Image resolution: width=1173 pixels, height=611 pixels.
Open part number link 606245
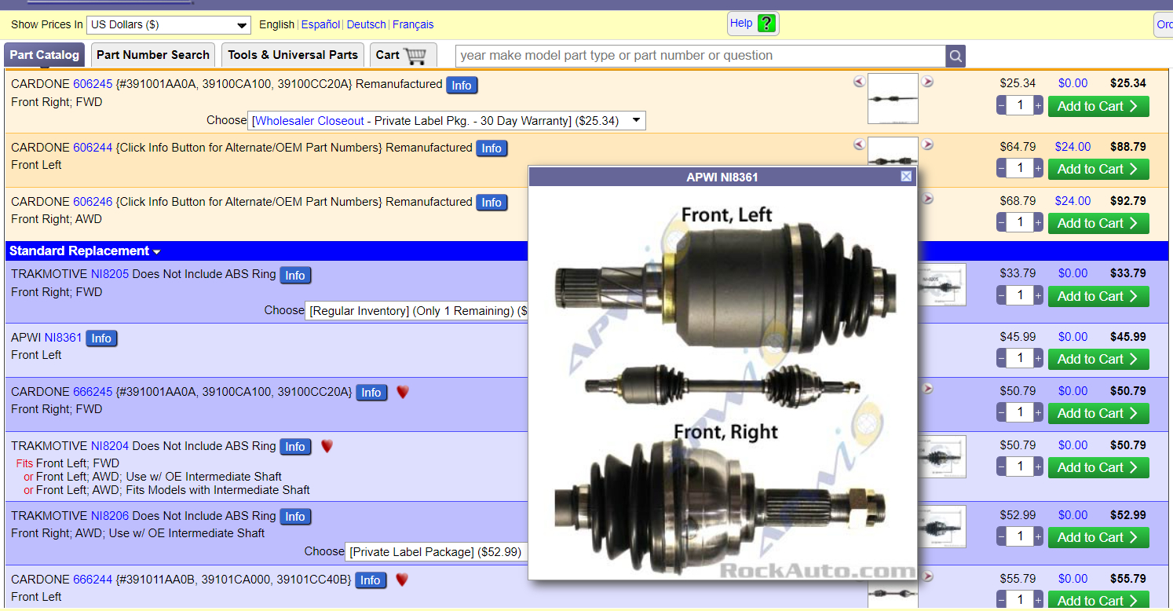pos(93,83)
